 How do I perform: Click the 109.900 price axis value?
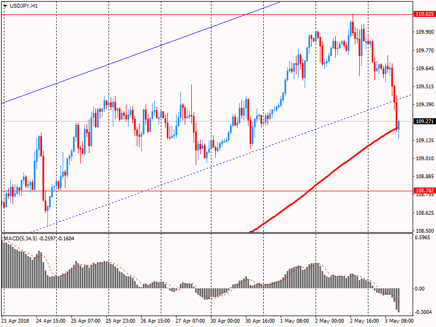[x=425, y=32]
